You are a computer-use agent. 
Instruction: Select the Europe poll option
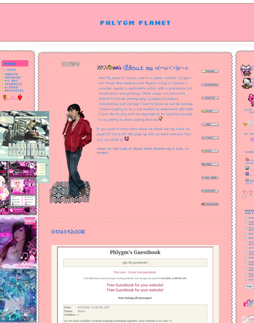coord(246,218)
